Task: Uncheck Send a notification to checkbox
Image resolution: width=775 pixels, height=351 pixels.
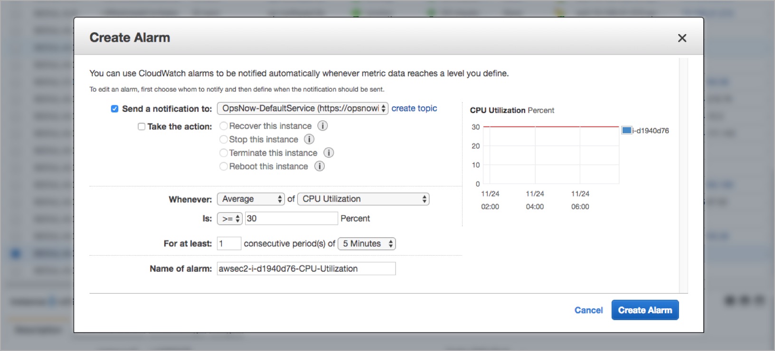Action: point(114,109)
